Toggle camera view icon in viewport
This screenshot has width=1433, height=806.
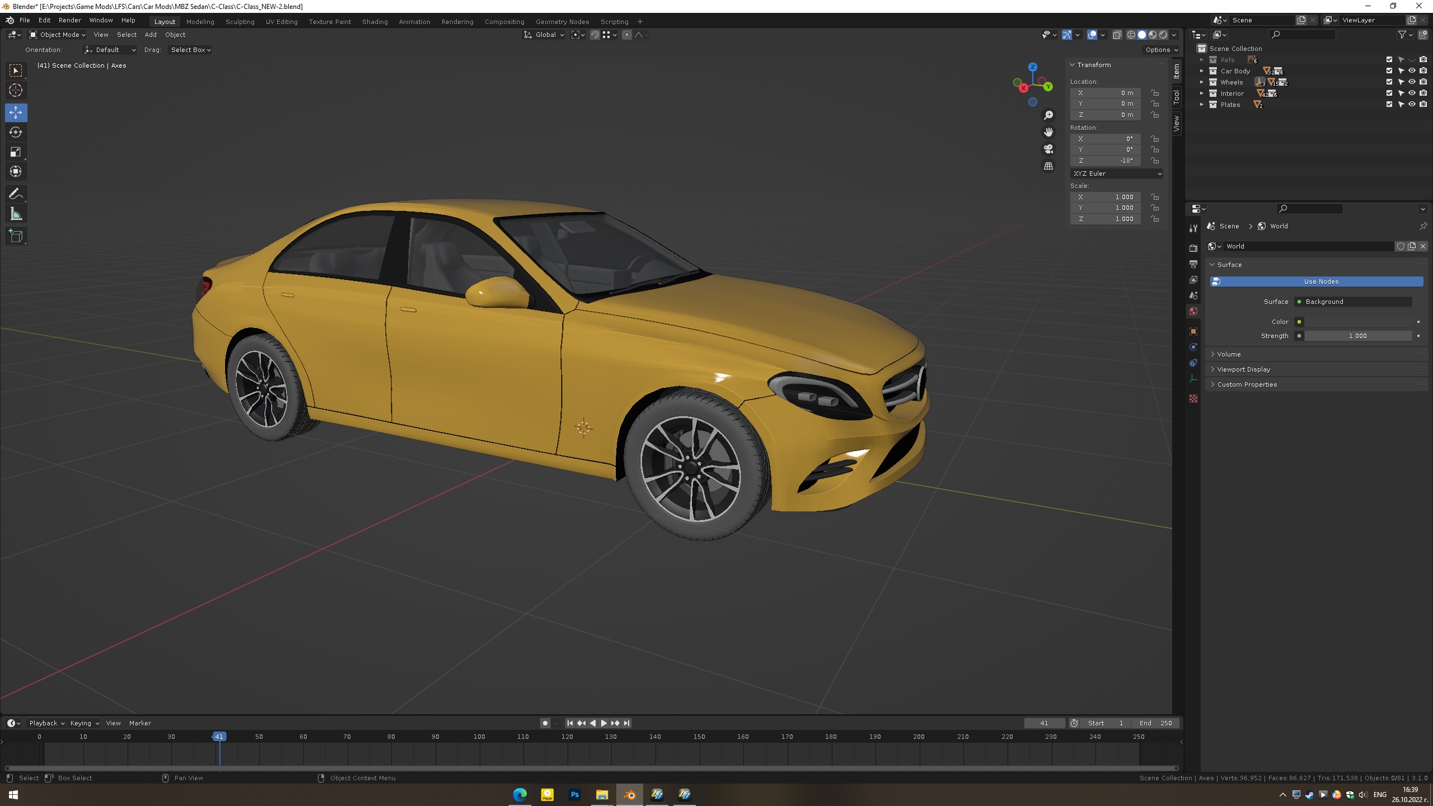[x=1048, y=149]
